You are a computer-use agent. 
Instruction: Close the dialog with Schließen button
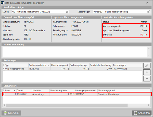point(141,113)
